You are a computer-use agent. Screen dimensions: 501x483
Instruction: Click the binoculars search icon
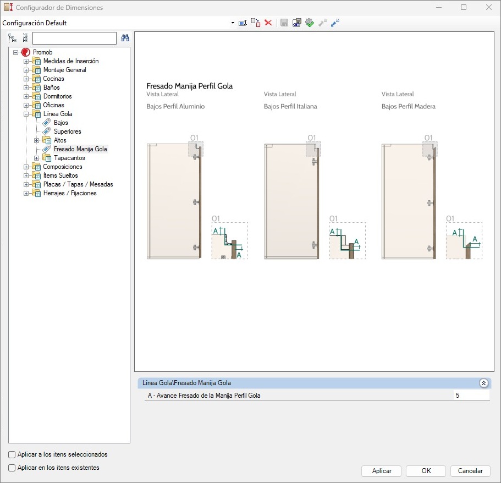pos(125,38)
